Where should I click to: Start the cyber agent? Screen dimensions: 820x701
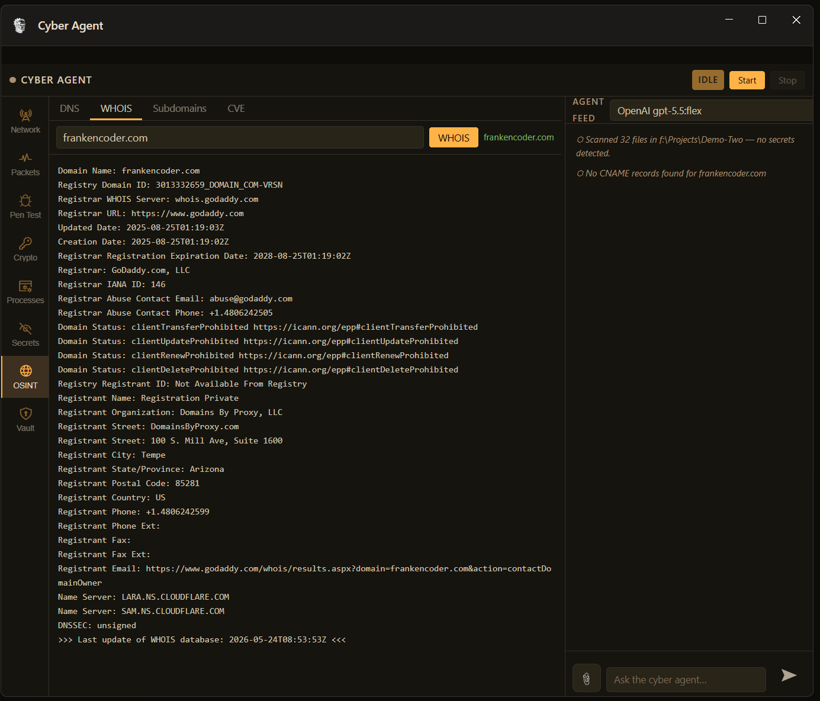click(747, 80)
